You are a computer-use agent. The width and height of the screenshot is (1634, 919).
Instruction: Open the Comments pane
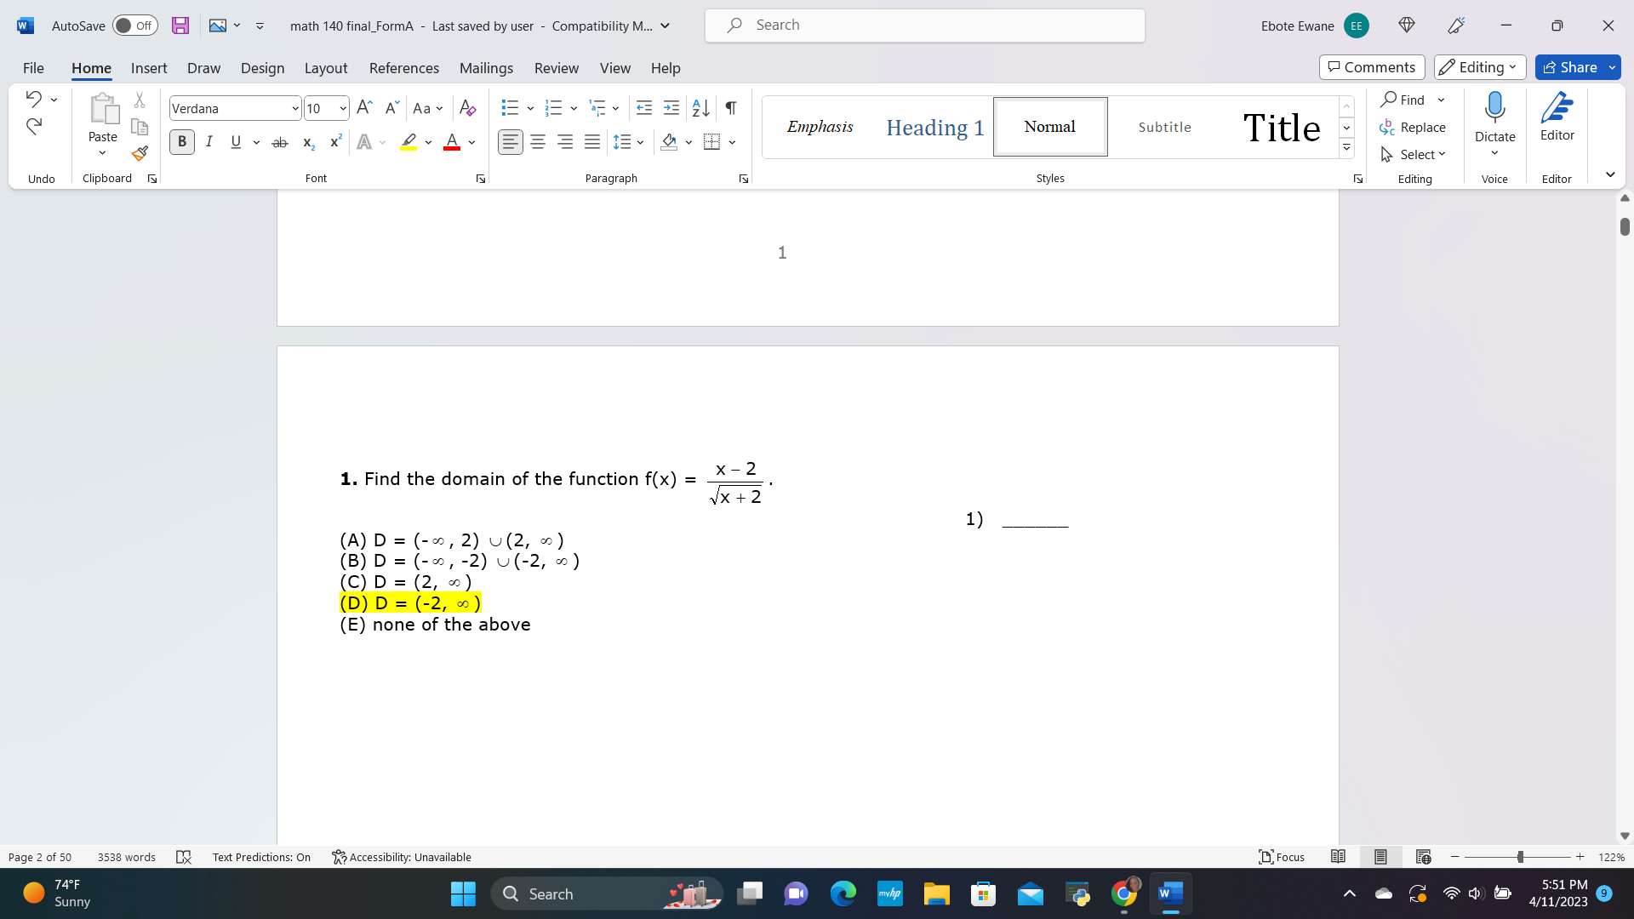tap(1371, 66)
